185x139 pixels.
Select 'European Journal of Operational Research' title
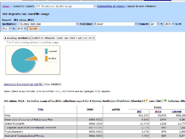[30, 128]
